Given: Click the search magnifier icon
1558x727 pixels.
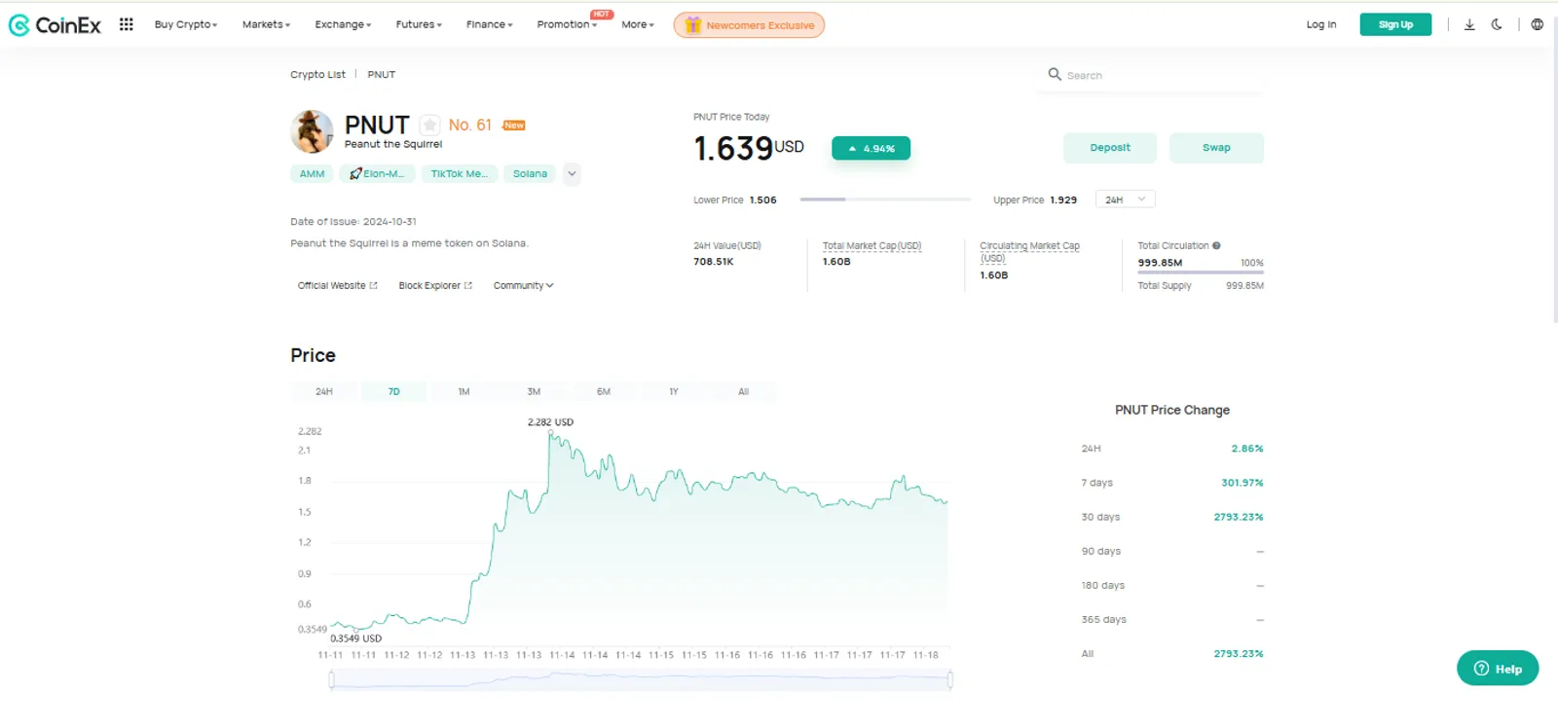Looking at the screenshot, I should [1055, 74].
